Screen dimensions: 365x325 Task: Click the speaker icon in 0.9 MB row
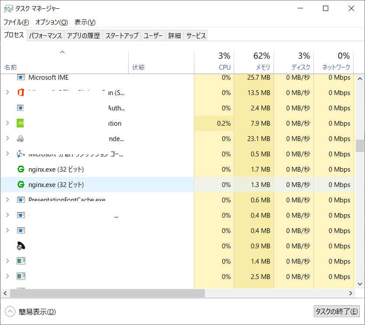(21, 246)
